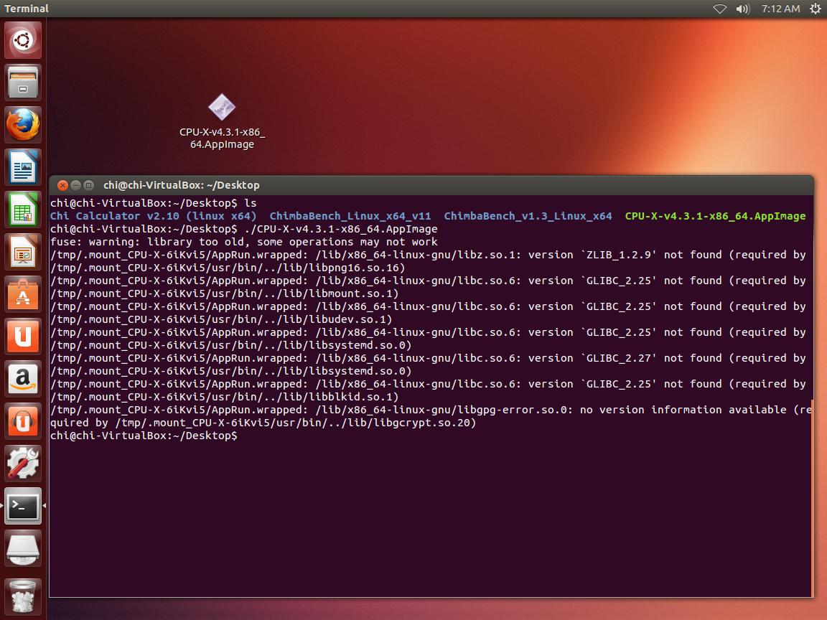Image resolution: width=827 pixels, height=620 pixels.
Task: Open the Ubuntu Dash home launcher
Action: tap(23, 40)
